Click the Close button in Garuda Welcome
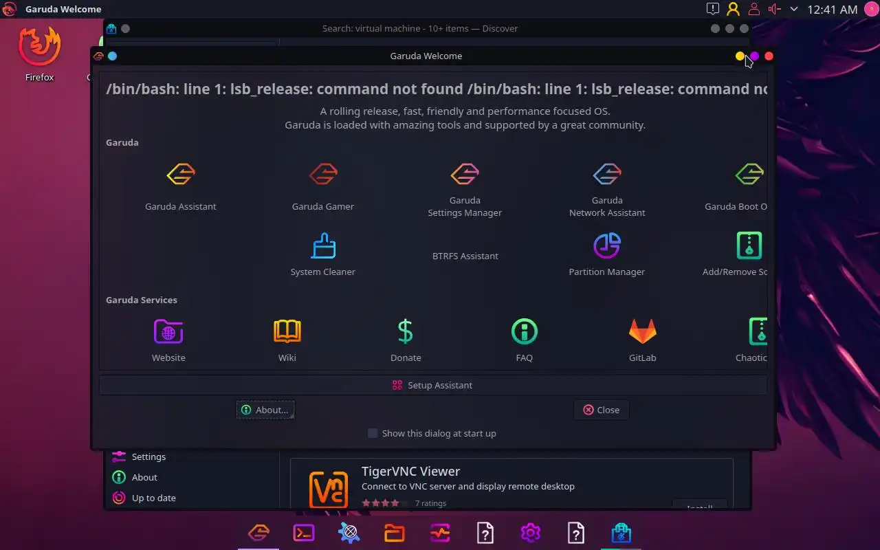The image size is (880, 550). click(602, 410)
